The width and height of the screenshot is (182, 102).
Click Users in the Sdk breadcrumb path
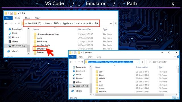click(x=47, y=23)
